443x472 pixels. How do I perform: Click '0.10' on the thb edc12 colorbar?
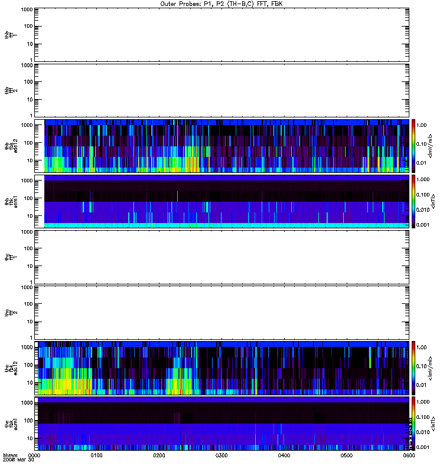tap(422, 144)
